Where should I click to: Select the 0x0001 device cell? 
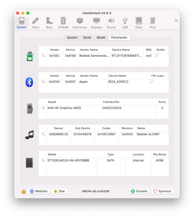coord(70,82)
